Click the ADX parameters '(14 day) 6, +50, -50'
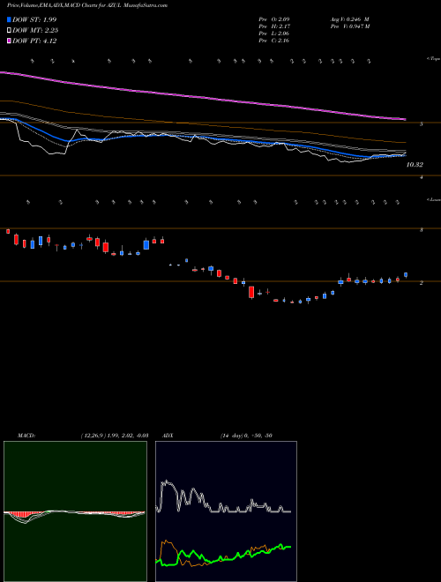Viewport: 441px width, 582px height. coord(246,436)
